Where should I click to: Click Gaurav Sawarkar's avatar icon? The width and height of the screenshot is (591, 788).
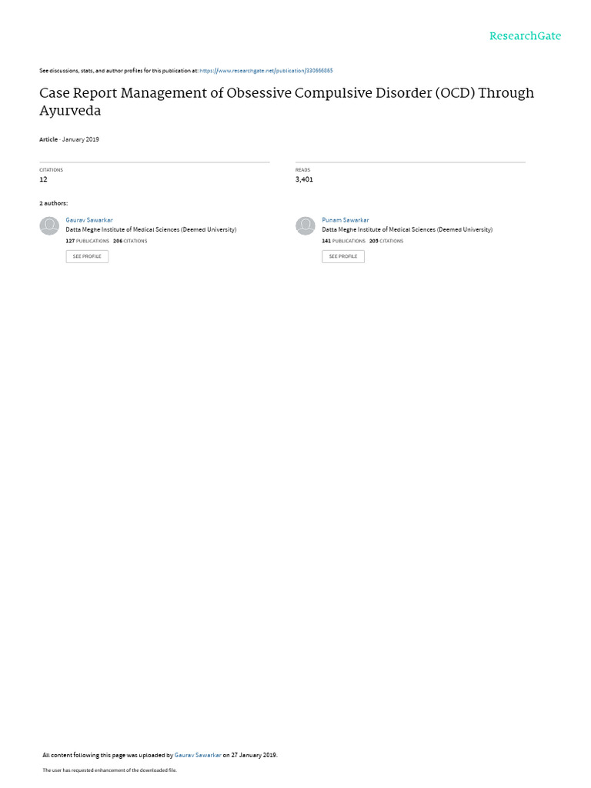(49, 225)
